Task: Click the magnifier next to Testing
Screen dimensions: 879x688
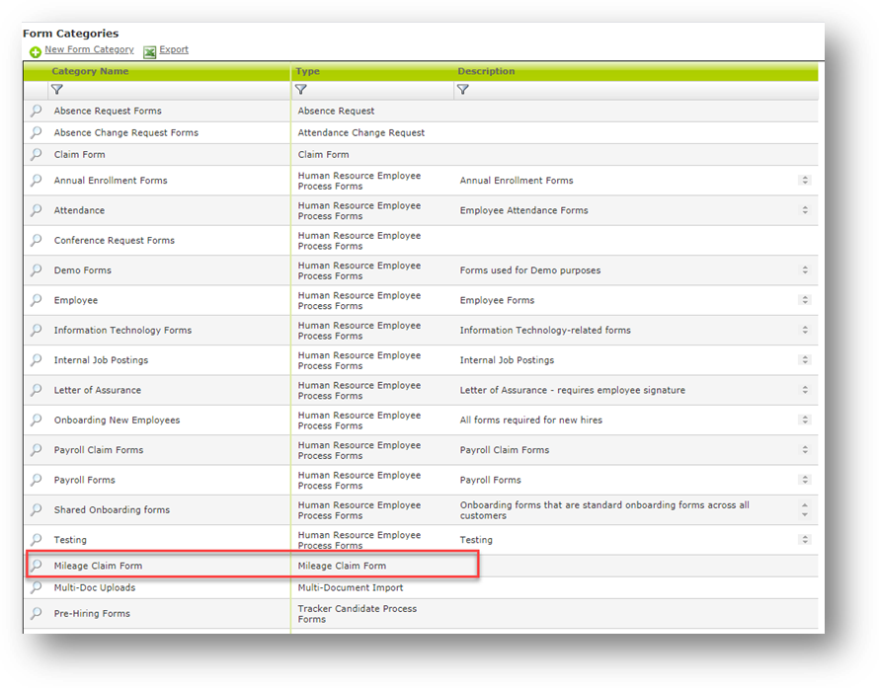Action: tap(36, 539)
